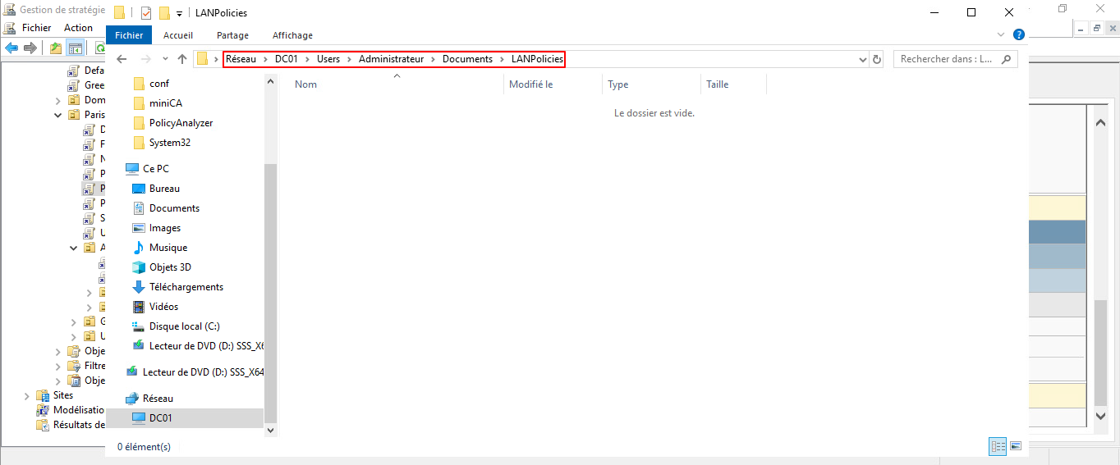Click Administrateur in the address breadcrumb
1120x465 pixels.
391,59
